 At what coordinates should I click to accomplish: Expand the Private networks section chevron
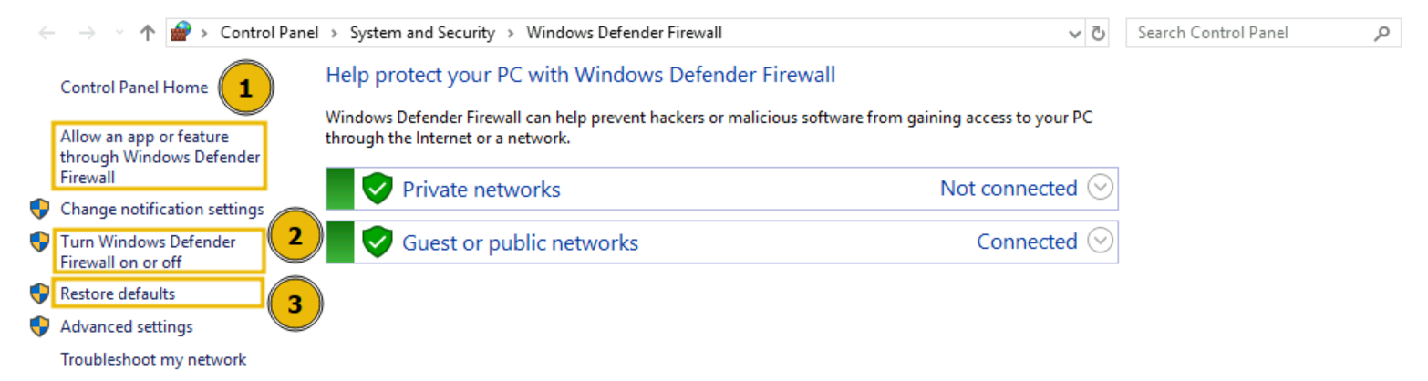pos(1102,189)
